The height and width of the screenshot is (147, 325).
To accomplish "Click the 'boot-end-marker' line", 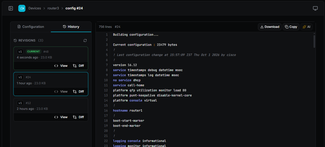I will 127,126.
